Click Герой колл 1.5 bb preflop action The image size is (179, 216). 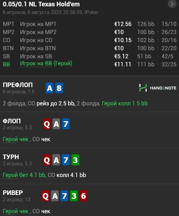124,104
